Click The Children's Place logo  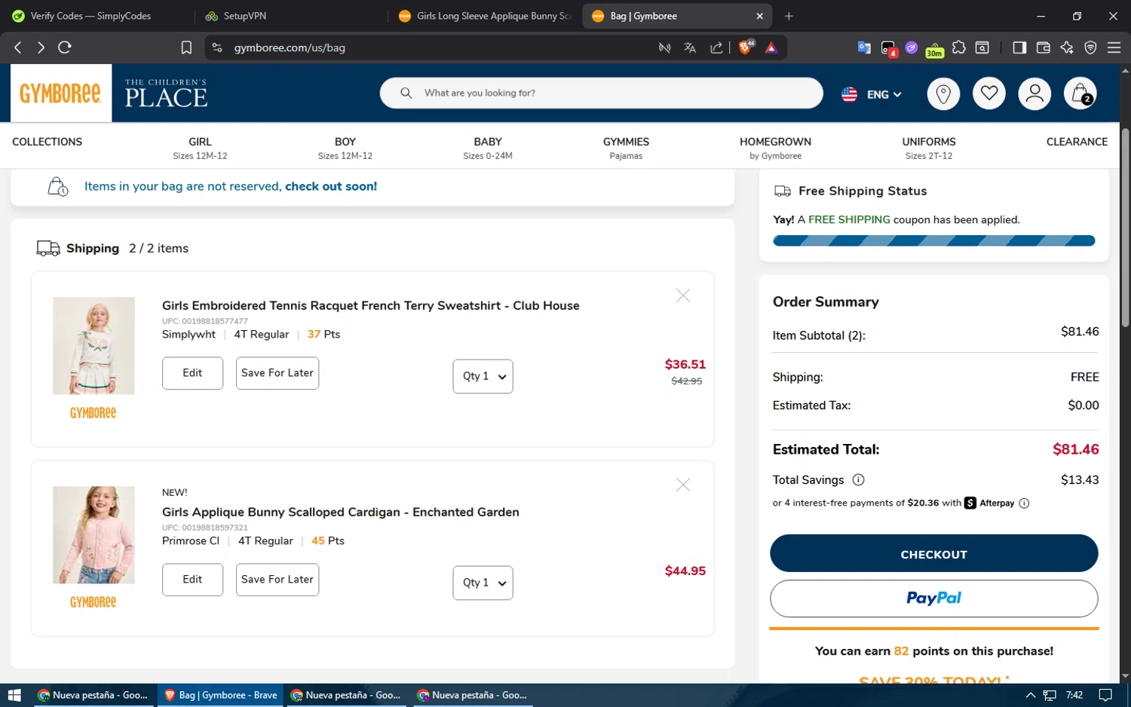pos(166,93)
